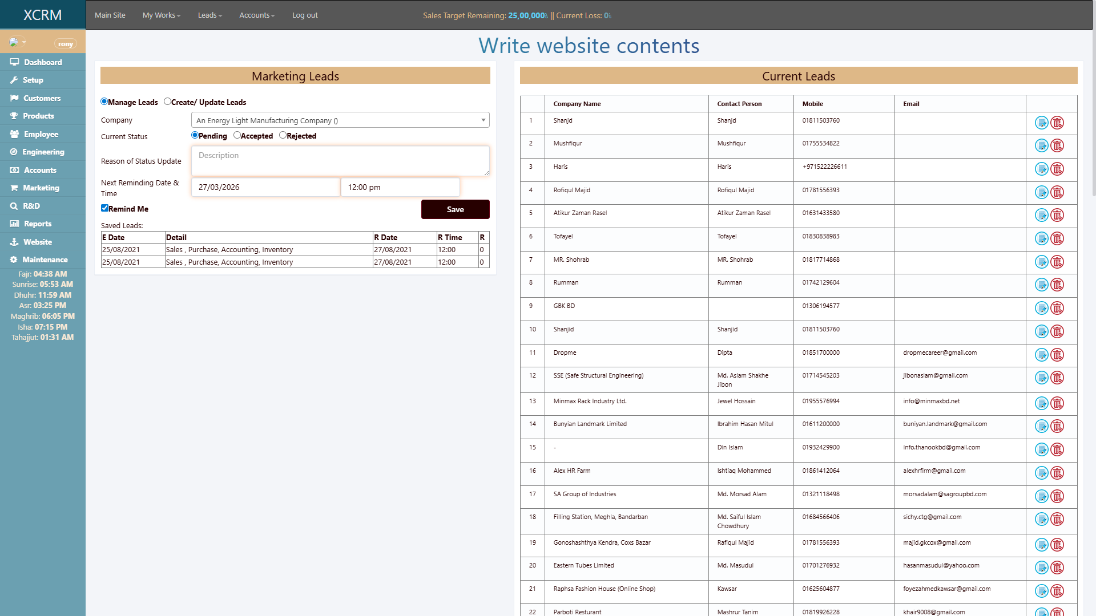Open the Customers flag icon

point(14,98)
